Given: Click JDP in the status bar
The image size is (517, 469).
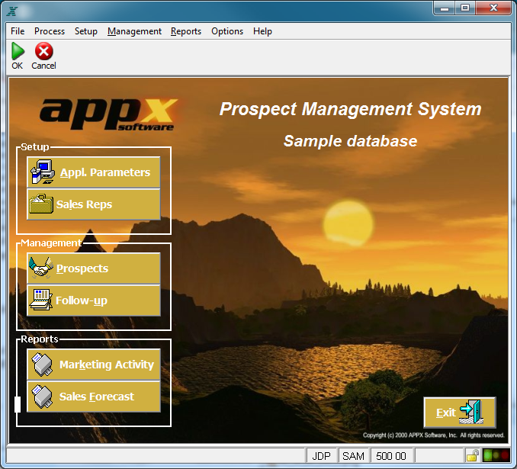Looking at the screenshot, I should 321,456.
